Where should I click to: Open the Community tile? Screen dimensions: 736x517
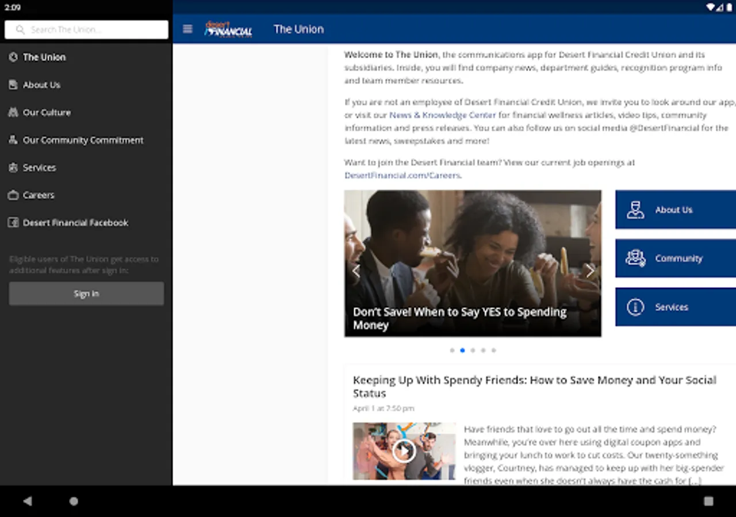click(676, 258)
